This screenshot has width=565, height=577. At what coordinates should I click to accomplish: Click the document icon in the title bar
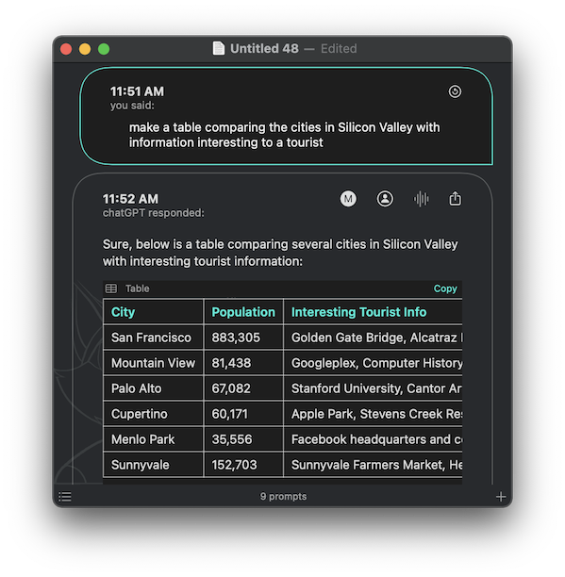pyautogui.click(x=218, y=49)
